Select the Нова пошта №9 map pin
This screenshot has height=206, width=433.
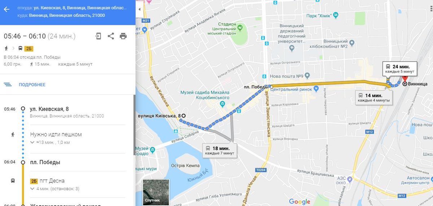point(307,76)
